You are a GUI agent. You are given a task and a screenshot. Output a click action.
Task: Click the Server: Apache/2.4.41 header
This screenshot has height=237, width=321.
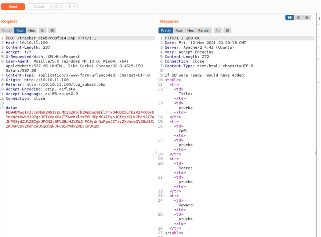199,47
